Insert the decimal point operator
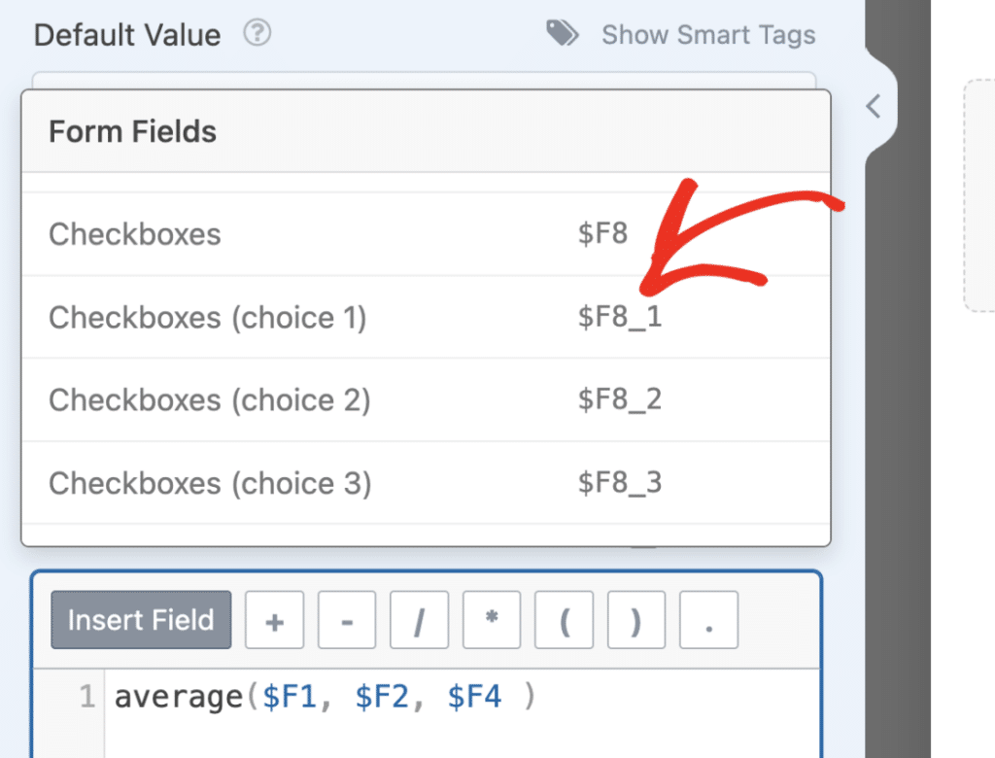 [x=708, y=620]
